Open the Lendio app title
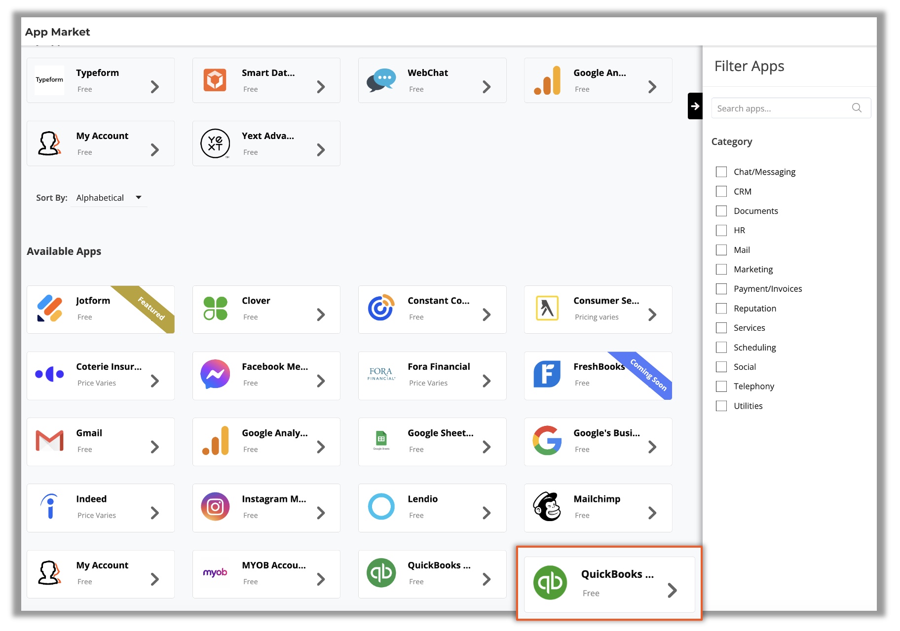Screen dimensions: 900x631 [423, 499]
